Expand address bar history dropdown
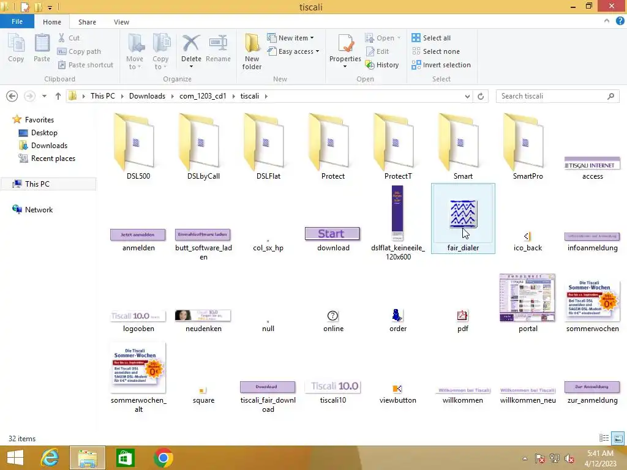627x470 pixels. [x=467, y=96]
